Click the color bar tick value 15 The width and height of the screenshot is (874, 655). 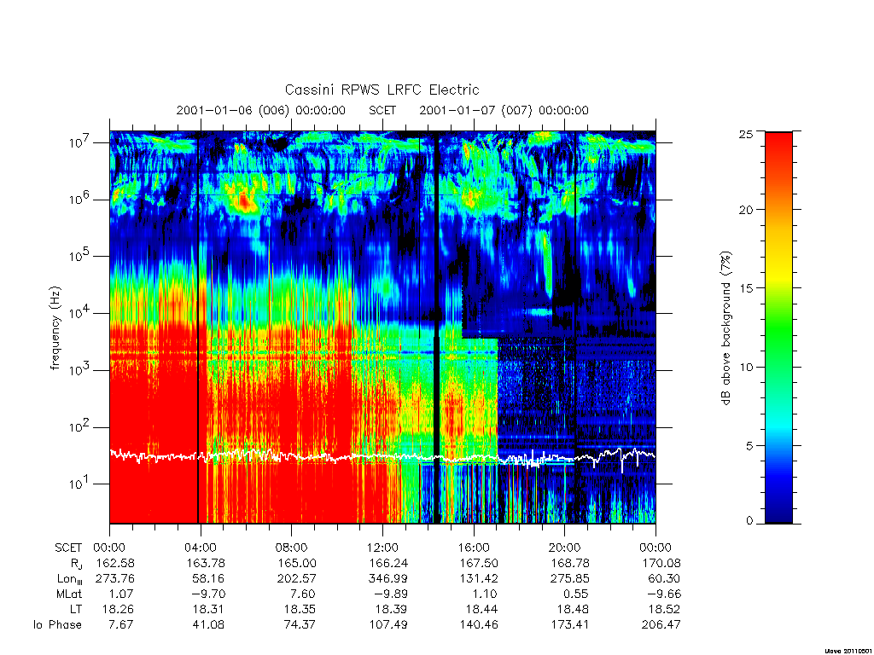click(x=746, y=288)
